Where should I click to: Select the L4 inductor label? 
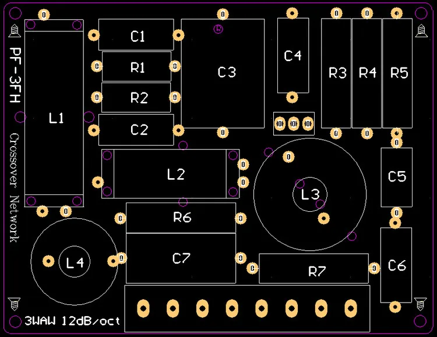click(x=75, y=262)
